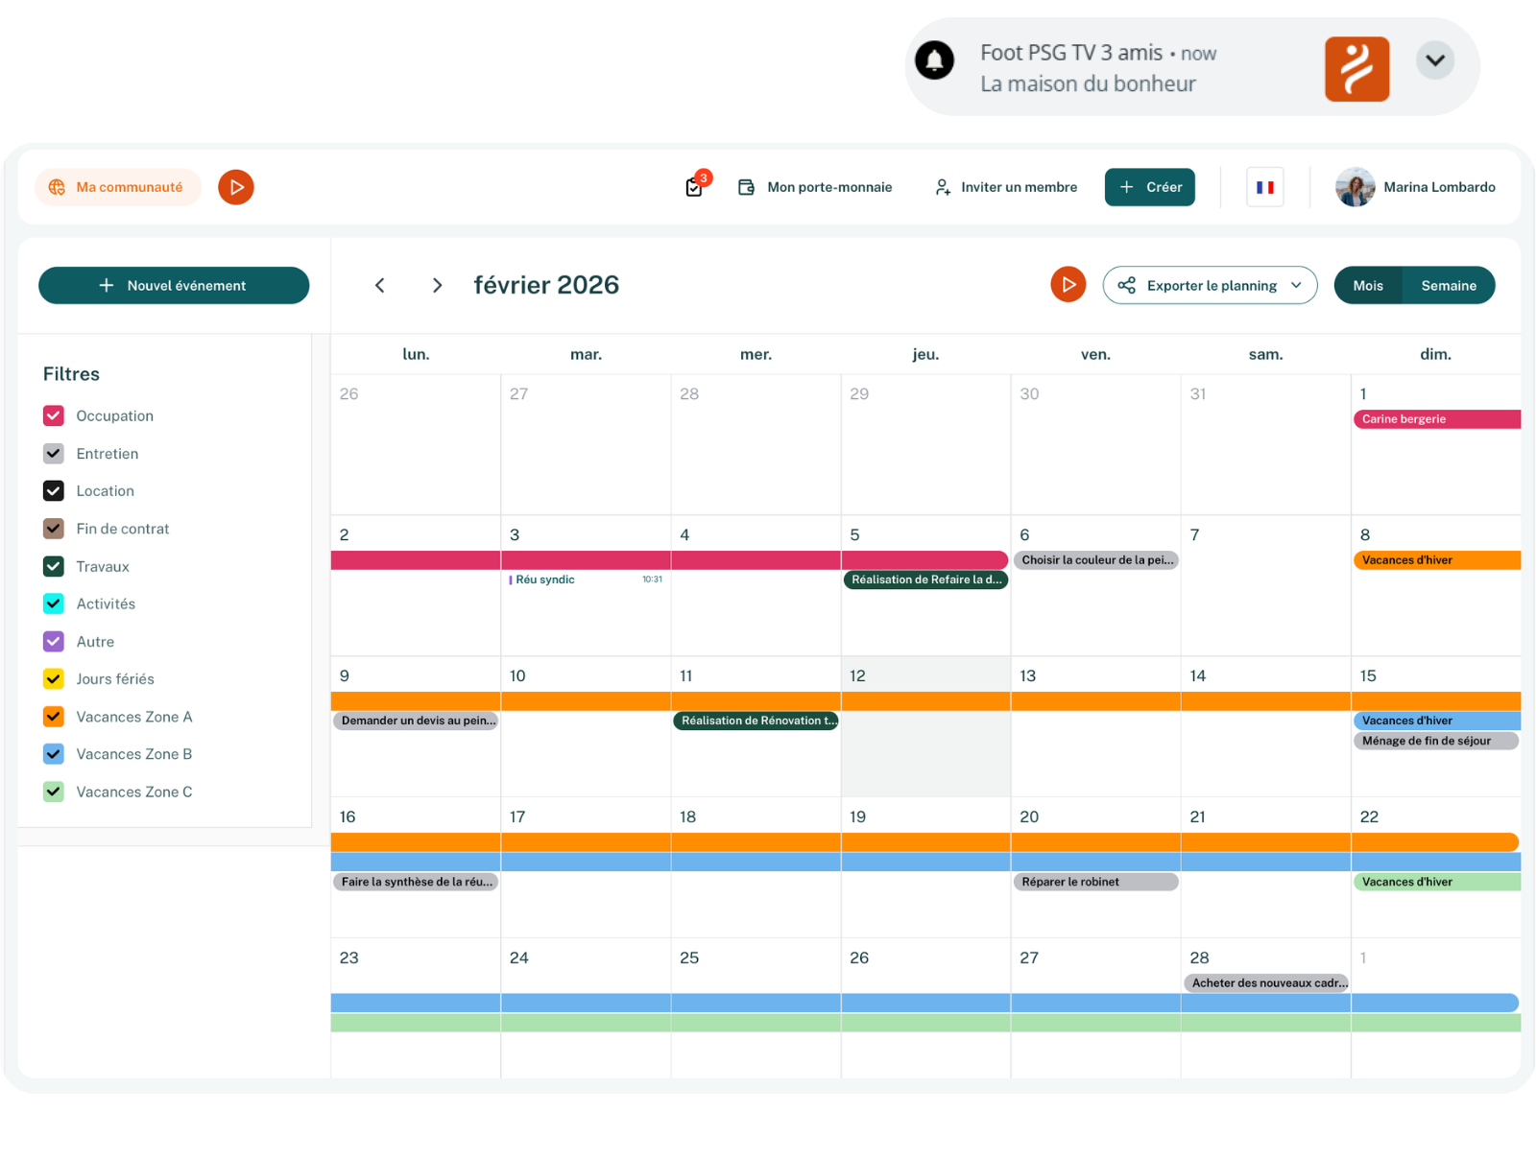Toggle the Travaux filter checkbox
The image size is (1536, 1159).
click(x=54, y=566)
